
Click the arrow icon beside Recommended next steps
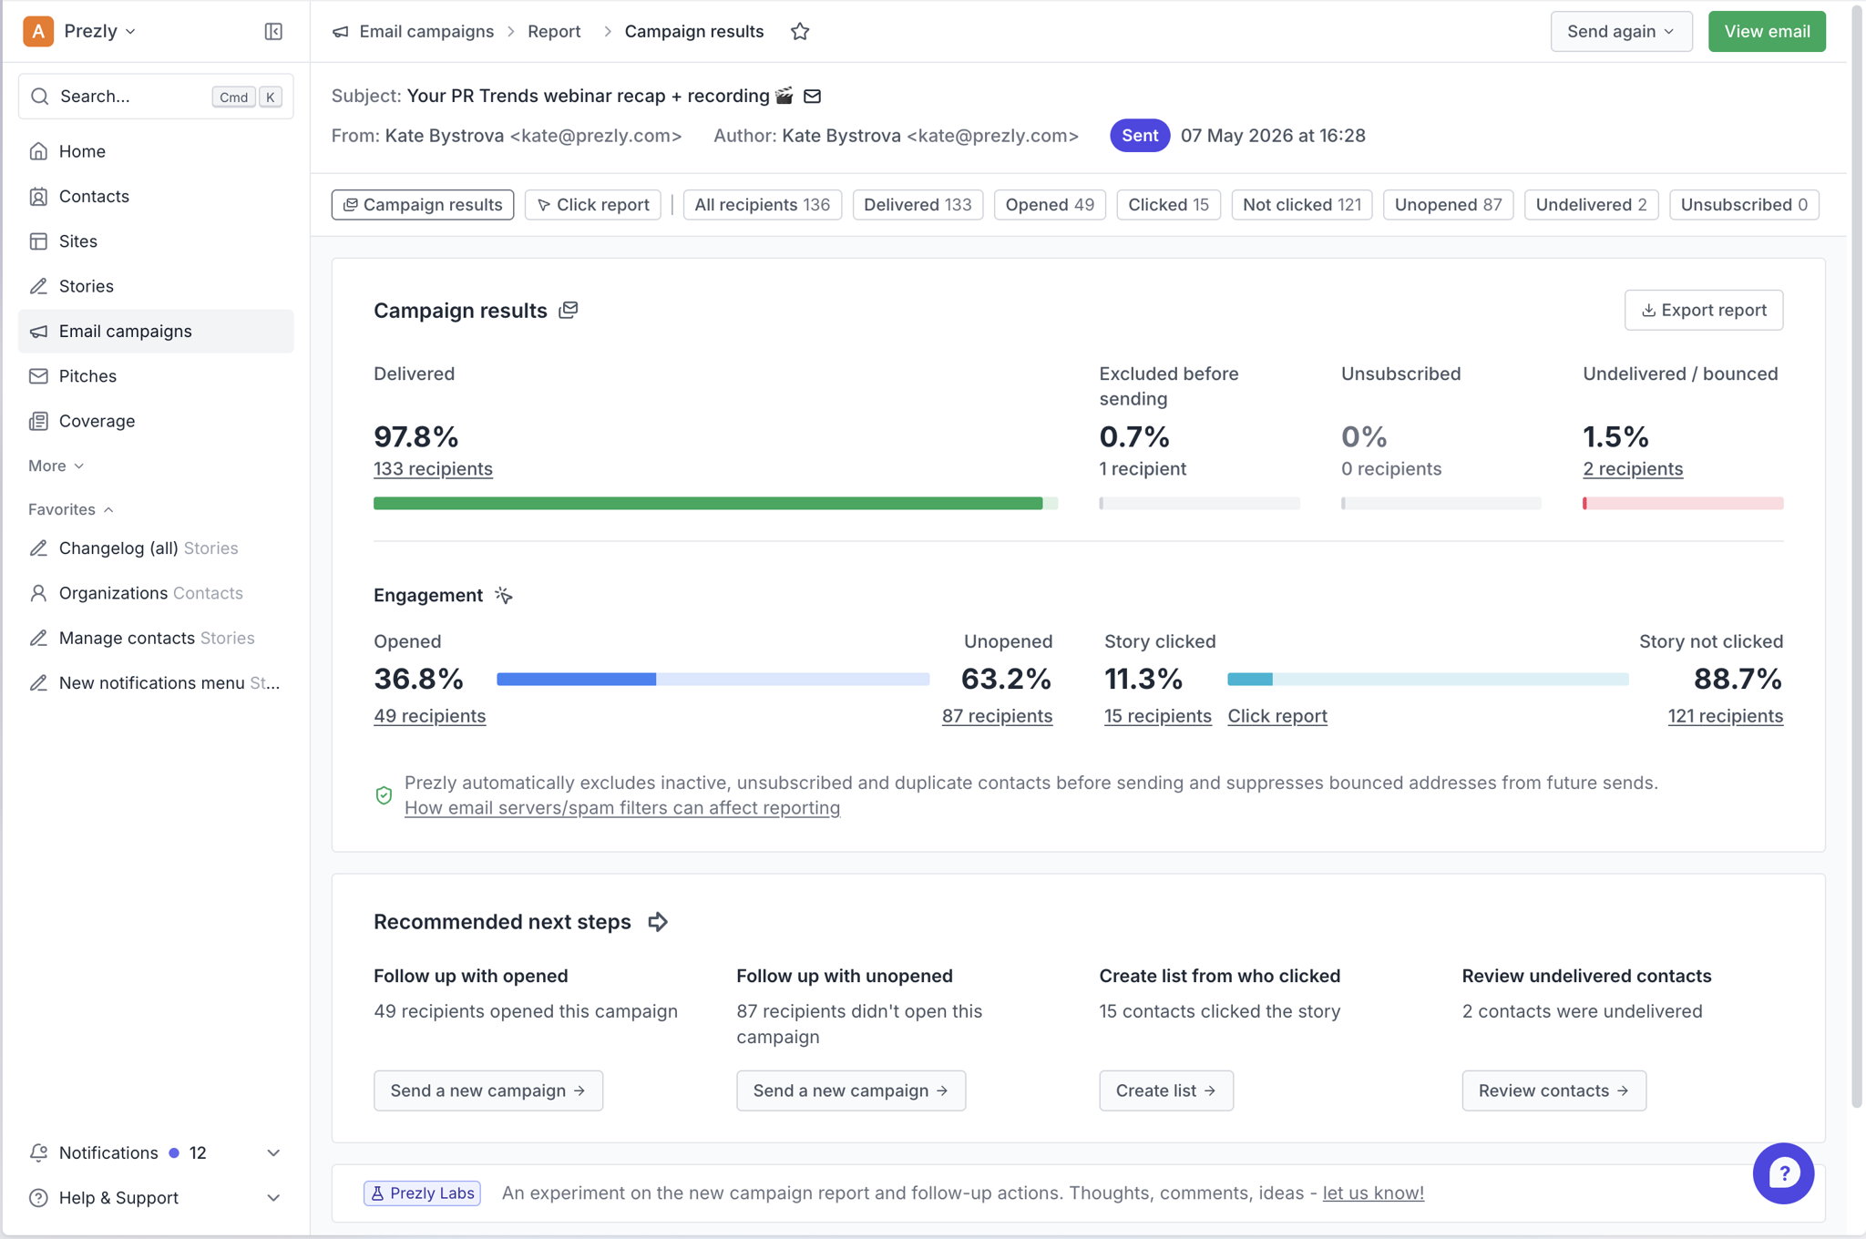pos(658,922)
